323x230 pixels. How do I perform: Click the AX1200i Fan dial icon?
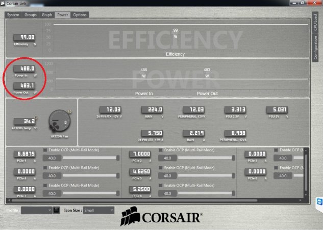[x=60, y=121]
